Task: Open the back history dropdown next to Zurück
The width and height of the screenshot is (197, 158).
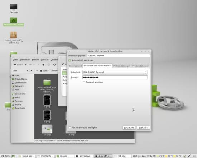Action: point(26,65)
